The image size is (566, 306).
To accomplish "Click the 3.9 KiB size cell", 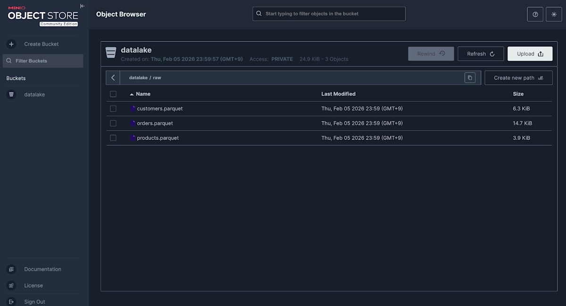I will pos(522,138).
